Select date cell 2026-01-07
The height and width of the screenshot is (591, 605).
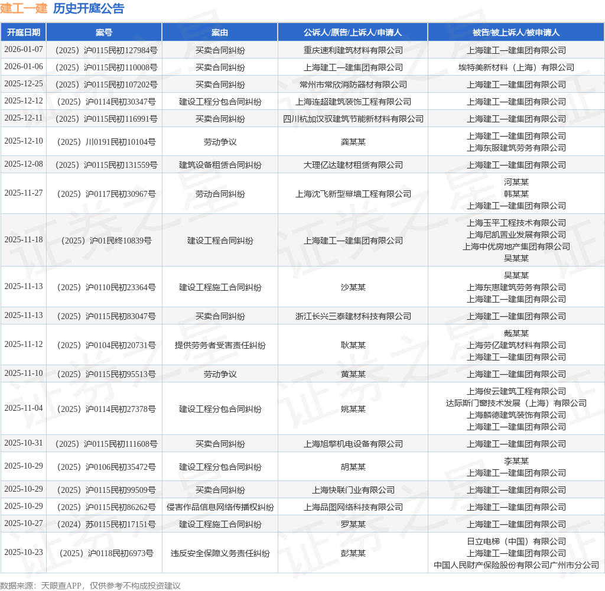coord(24,50)
